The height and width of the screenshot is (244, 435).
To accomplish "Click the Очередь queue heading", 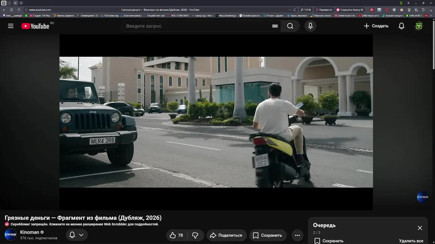I will tap(324, 225).
